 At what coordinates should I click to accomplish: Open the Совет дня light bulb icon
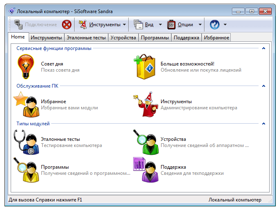(x=26, y=67)
